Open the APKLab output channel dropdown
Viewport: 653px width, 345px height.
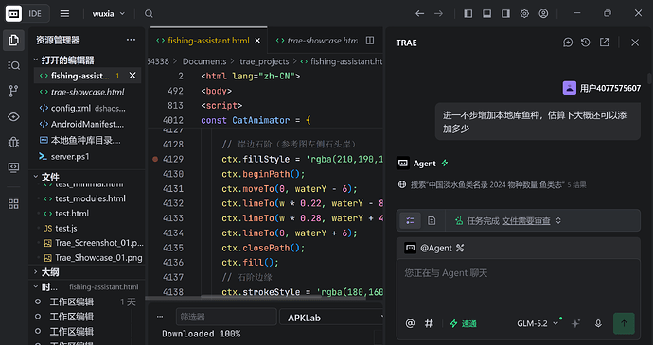tap(332, 318)
